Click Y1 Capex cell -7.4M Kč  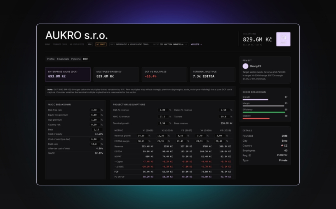click(148, 162)
